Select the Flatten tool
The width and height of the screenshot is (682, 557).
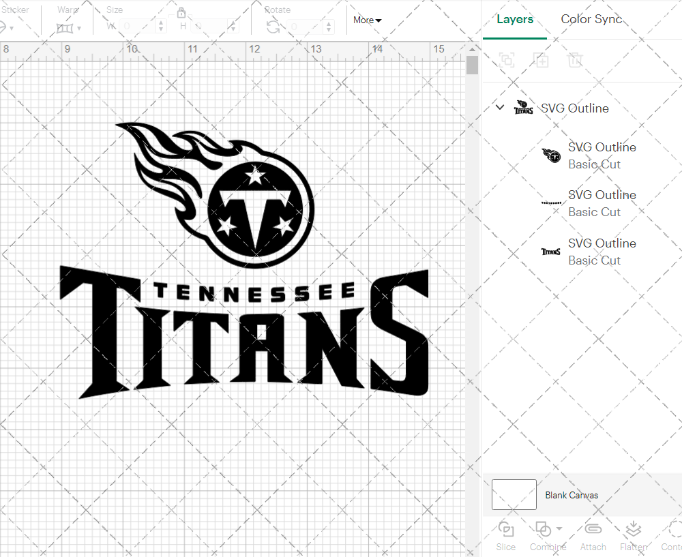(634, 536)
